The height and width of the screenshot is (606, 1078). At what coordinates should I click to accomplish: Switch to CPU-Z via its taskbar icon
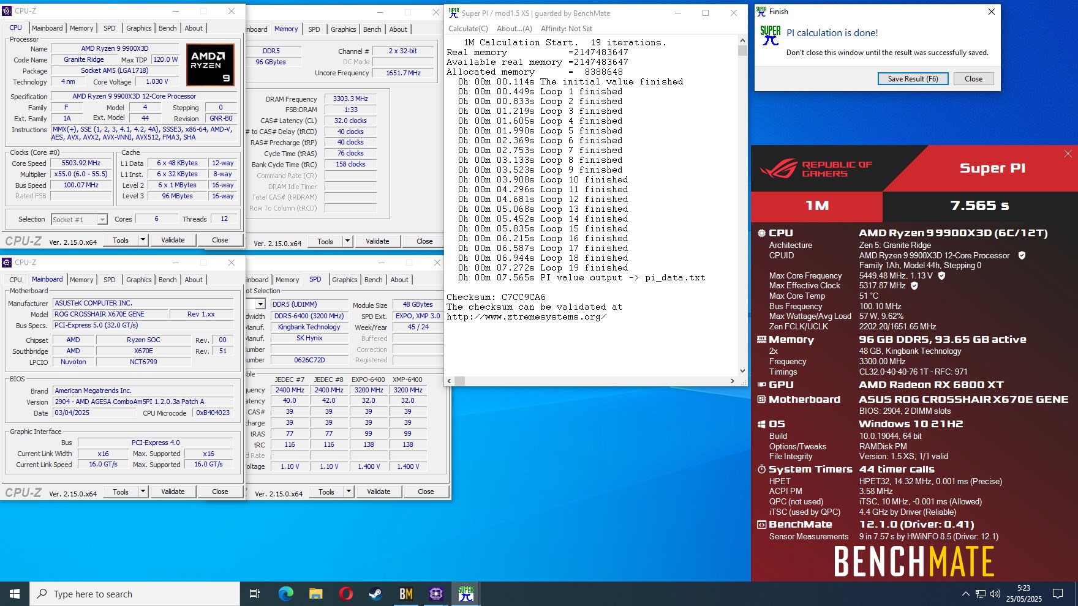point(435,594)
